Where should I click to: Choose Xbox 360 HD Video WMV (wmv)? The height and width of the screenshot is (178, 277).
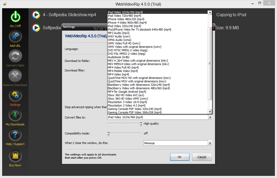click(158, 99)
